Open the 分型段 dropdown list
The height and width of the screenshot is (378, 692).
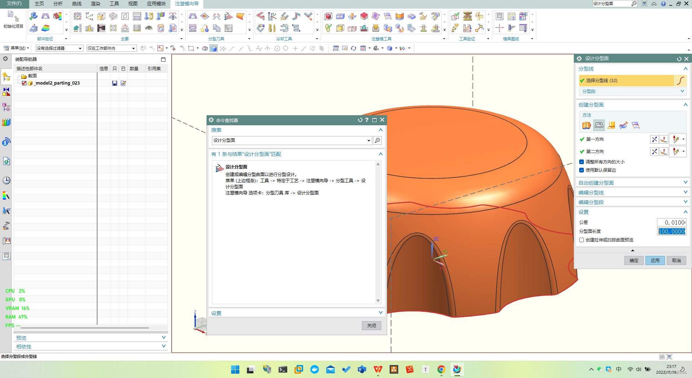click(x=633, y=91)
